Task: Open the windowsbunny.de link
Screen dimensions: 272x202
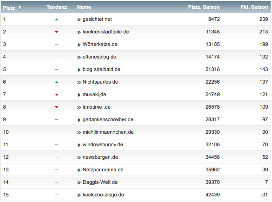Action: click(103, 145)
